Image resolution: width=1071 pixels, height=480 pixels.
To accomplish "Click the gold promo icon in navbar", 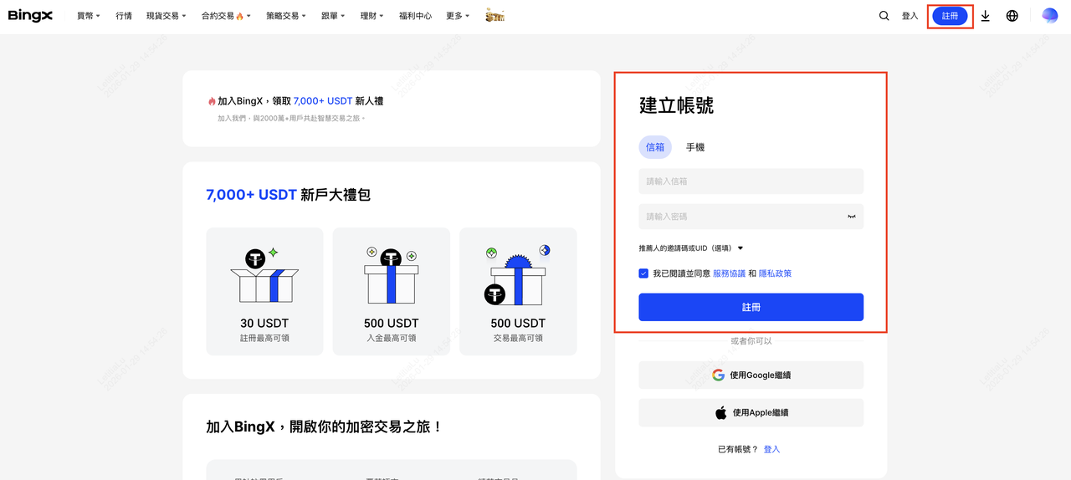I will [495, 16].
